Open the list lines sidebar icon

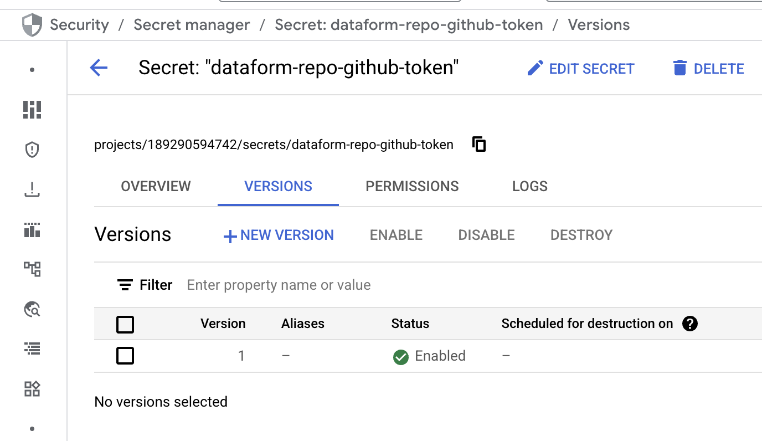coord(32,348)
